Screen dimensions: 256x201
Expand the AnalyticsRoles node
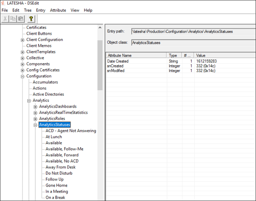[35, 119]
